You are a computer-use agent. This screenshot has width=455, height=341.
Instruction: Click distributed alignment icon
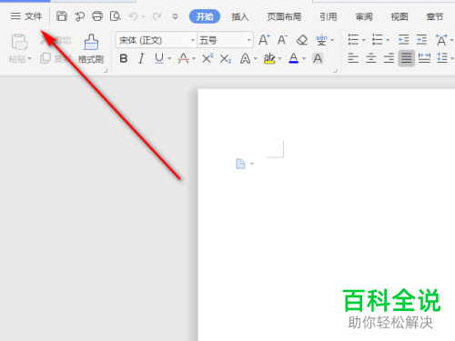(424, 58)
